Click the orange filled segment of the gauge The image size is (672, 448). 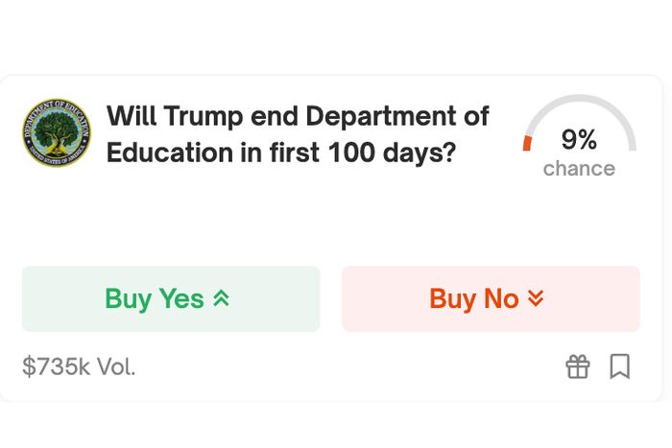click(x=527, y=143)
